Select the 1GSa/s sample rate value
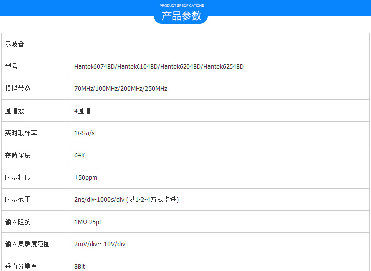371x271 pixels. (85, 133)
